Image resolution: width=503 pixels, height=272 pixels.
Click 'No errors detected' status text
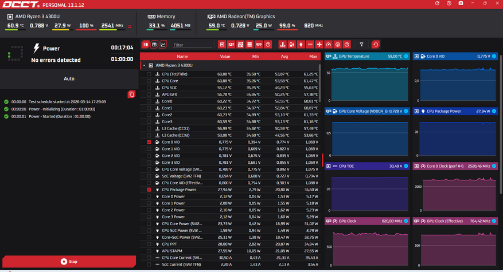pyautogui.click(x=56, y=60)
